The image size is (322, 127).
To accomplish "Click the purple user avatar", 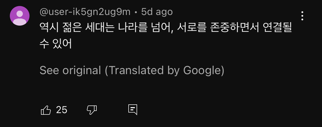I will point(20,16).
